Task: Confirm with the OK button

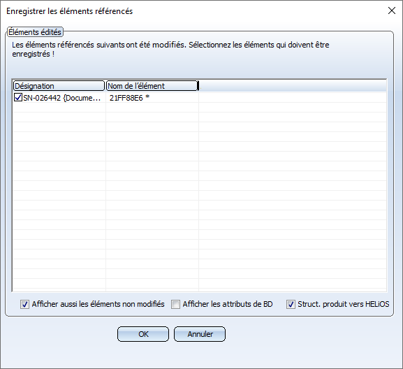Action: click(x=143, y=334)
